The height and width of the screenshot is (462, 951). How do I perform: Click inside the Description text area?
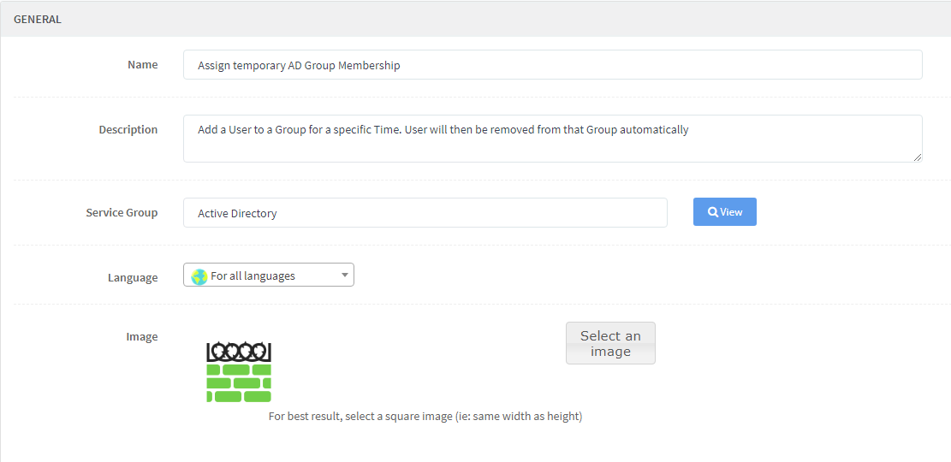coord(552,139)
